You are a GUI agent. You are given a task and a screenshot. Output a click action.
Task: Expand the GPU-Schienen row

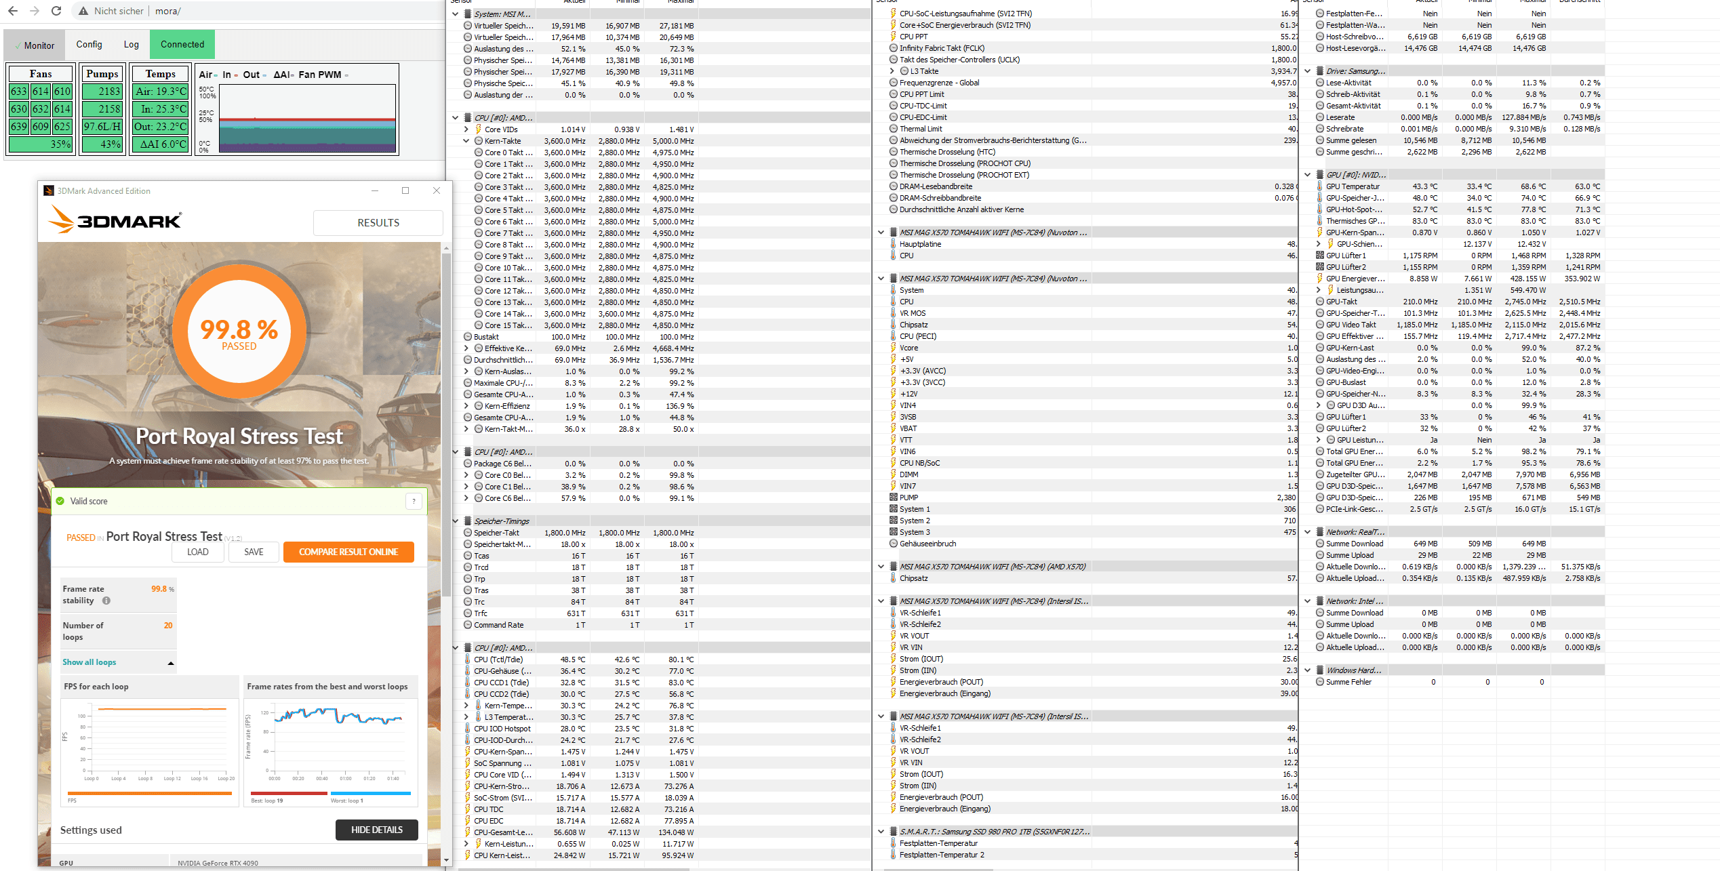pyautogui.click(x=1319, y=244)
